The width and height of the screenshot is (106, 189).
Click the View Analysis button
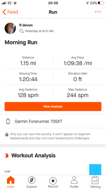click(x=53, y=107)
